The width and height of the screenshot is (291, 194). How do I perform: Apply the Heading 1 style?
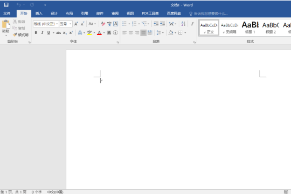point(250,27)
